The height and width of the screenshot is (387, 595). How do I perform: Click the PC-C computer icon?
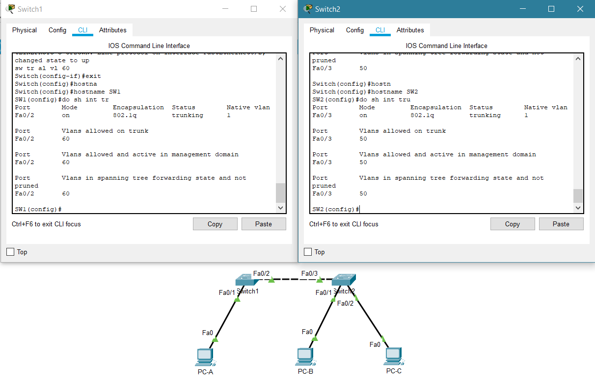394,356
